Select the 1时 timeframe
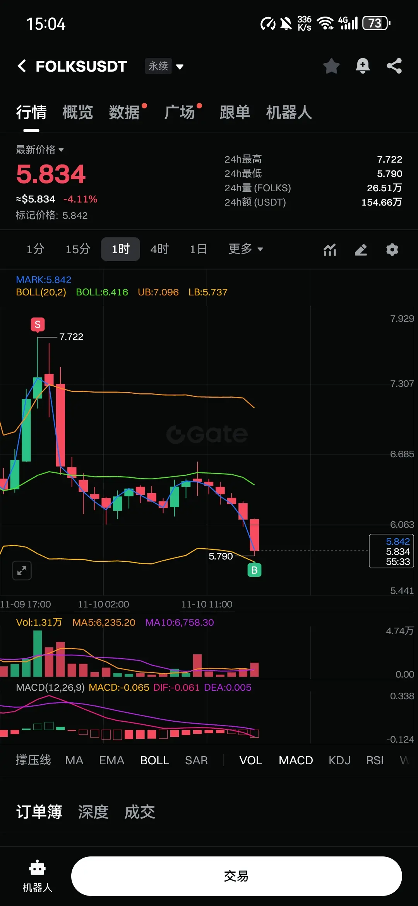Image resolution: width=418 pixels, height=906 pixels. [x=120, y=249]
